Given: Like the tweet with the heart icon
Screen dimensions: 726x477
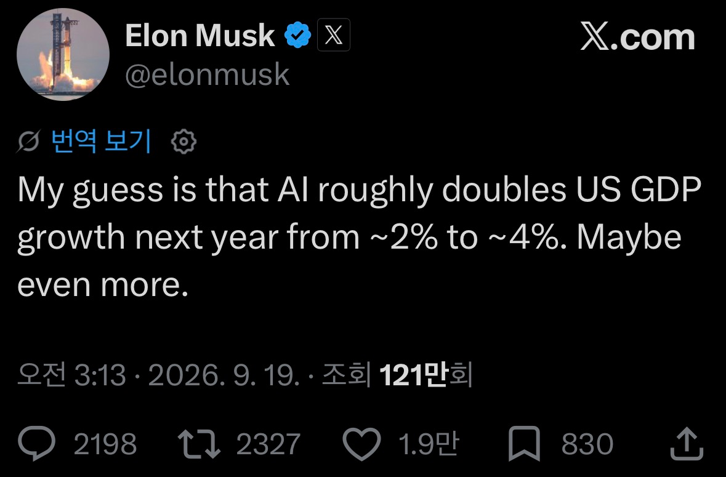Looking at the screenshot, I should 361,444.
